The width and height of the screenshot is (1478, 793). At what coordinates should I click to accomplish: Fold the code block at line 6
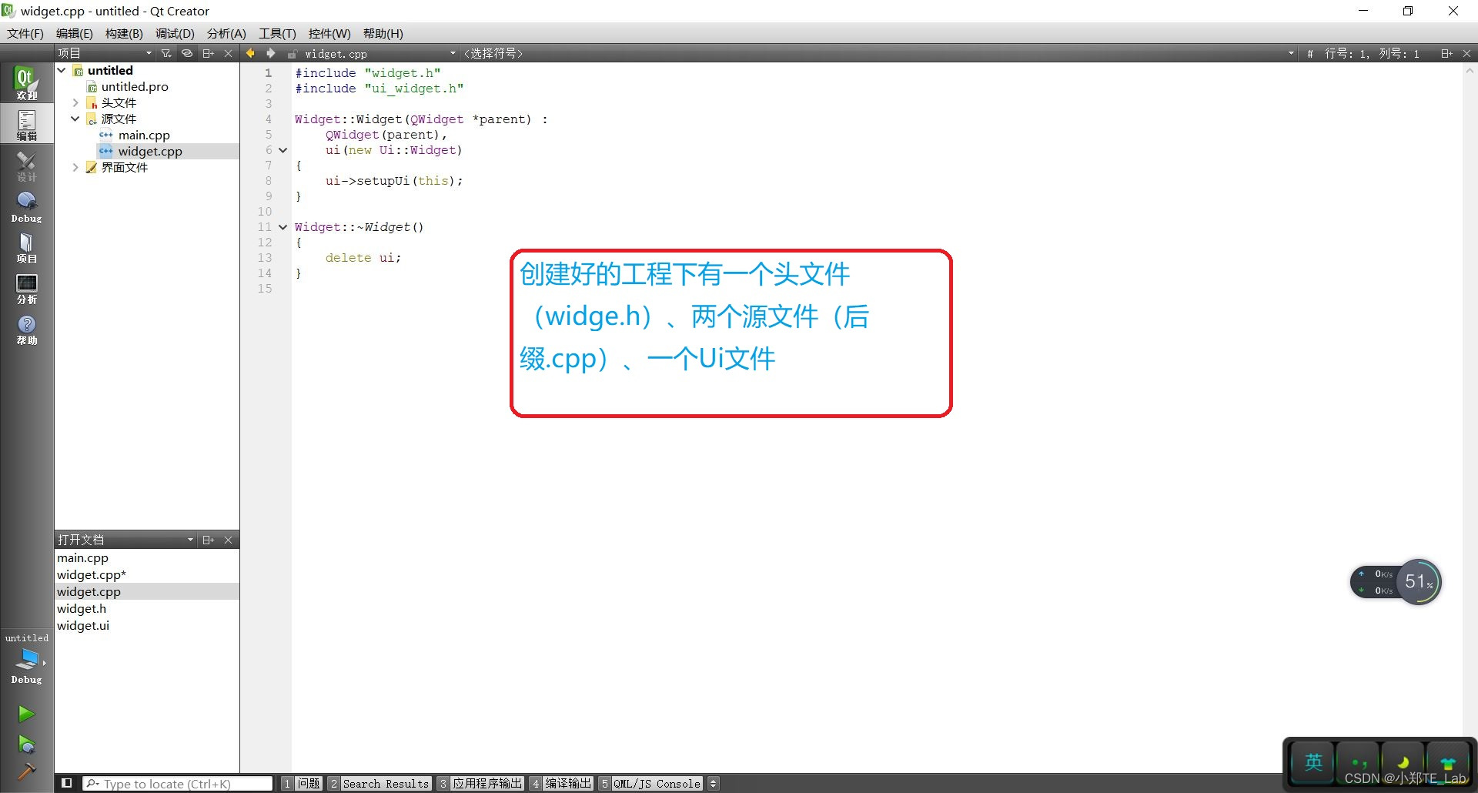click(283, 150)
